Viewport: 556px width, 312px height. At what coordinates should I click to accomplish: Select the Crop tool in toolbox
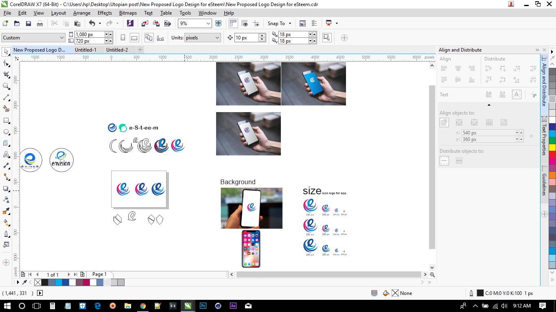6,75
